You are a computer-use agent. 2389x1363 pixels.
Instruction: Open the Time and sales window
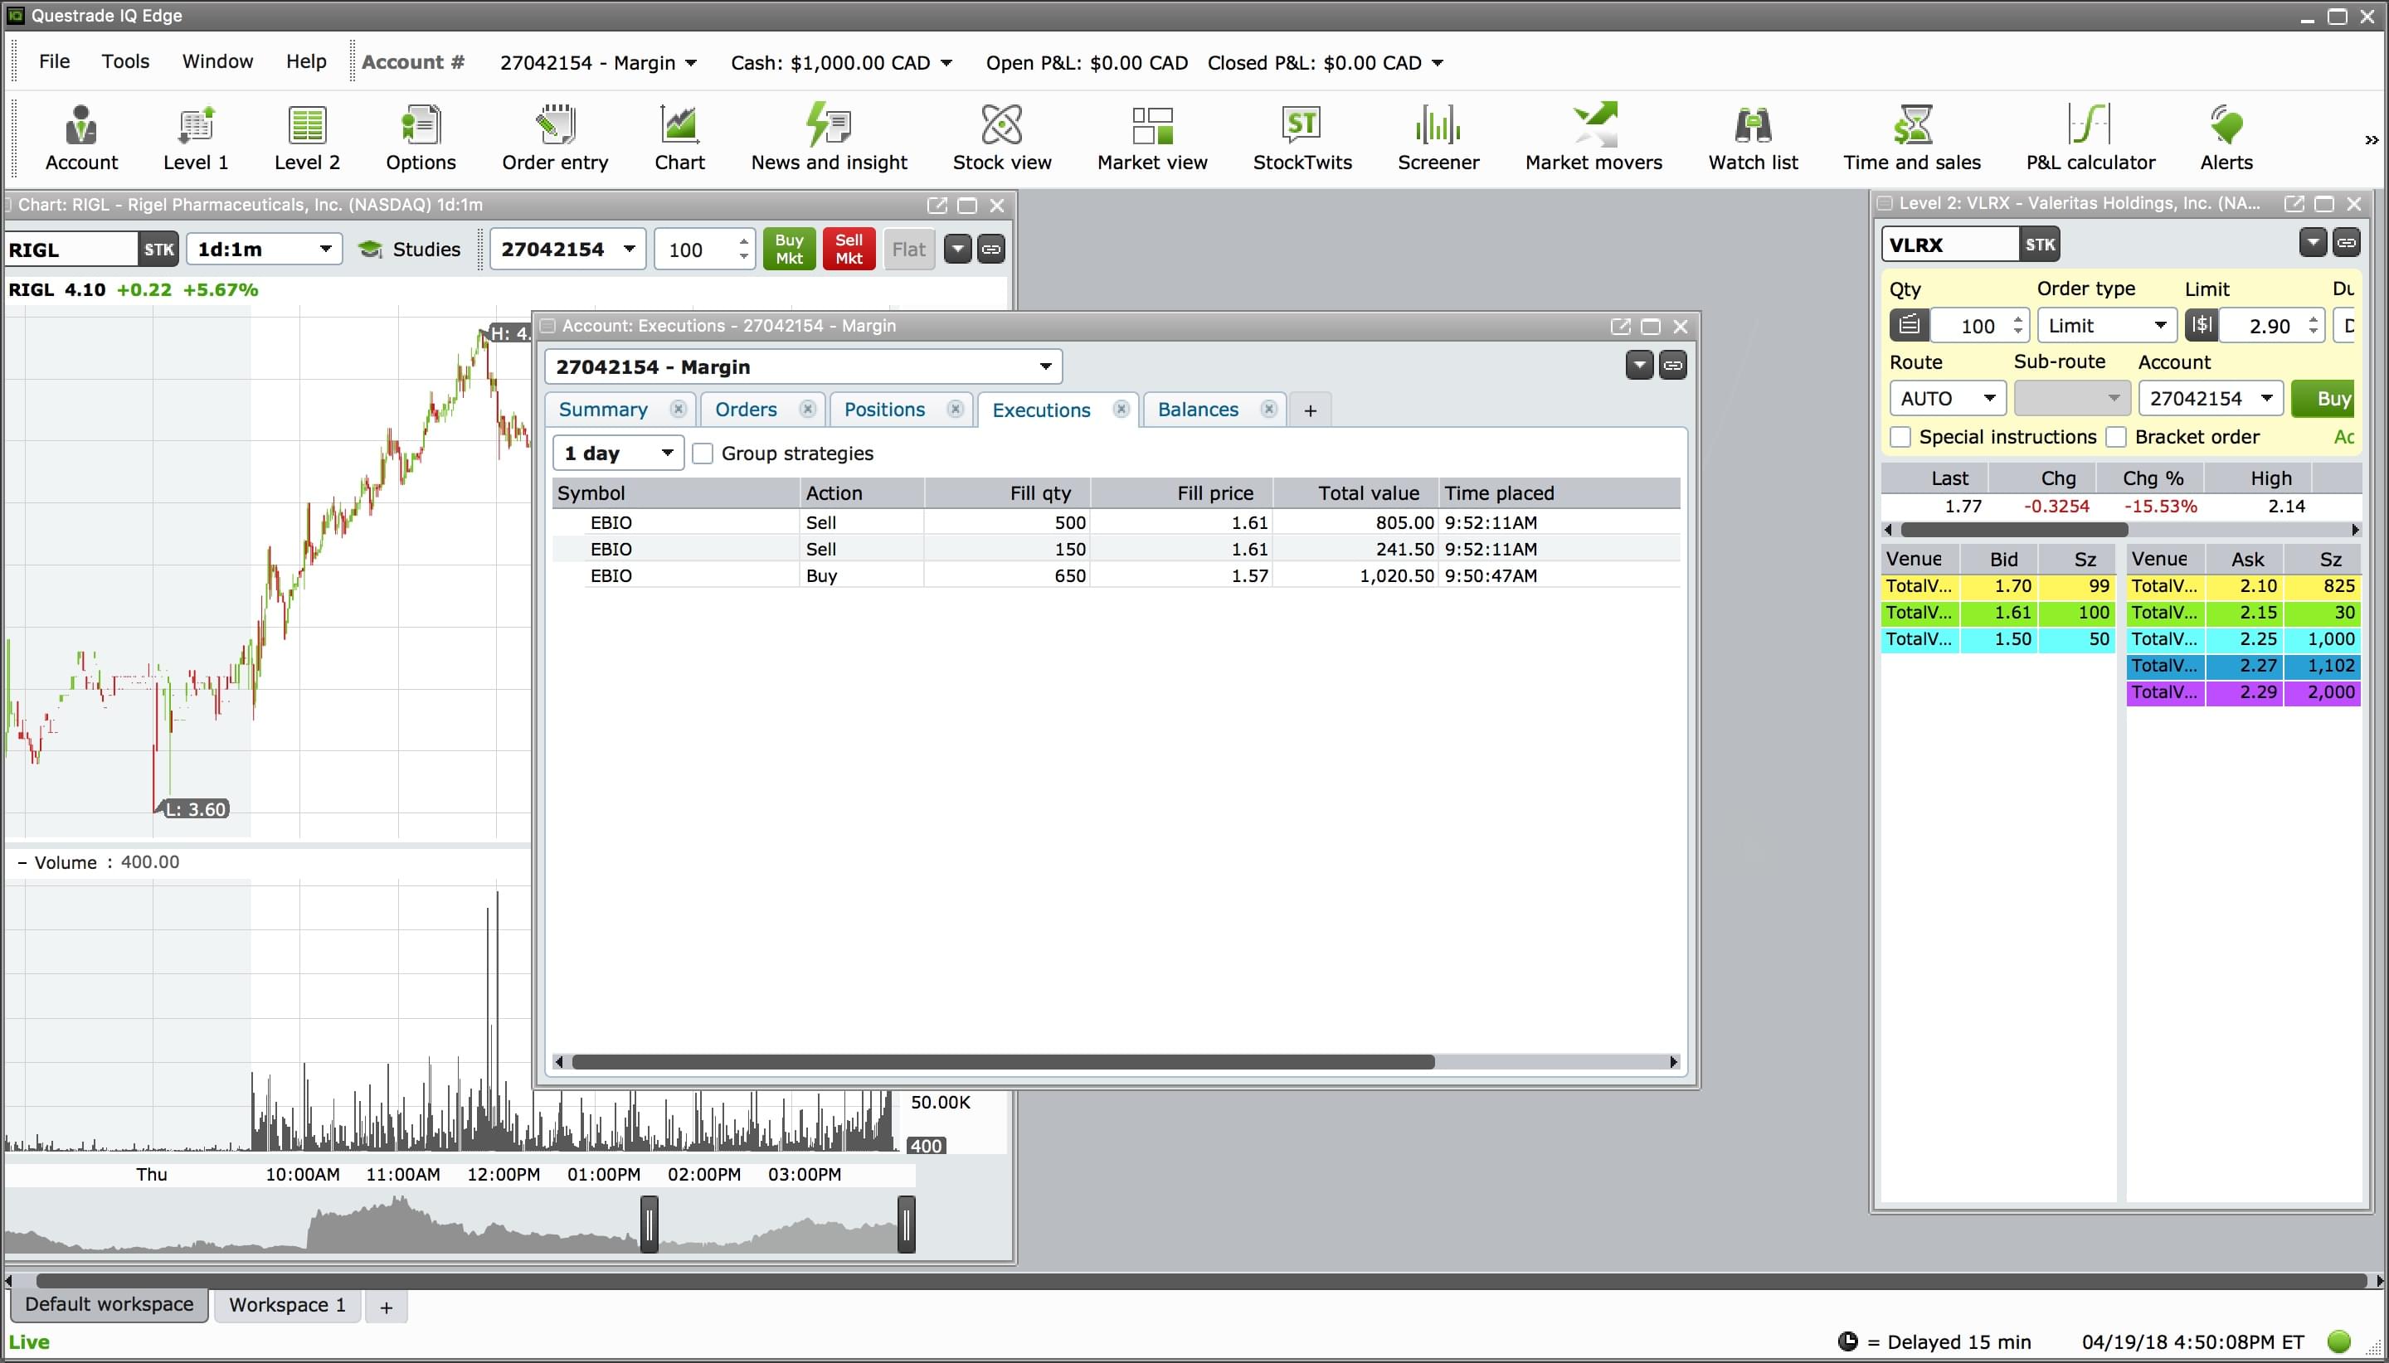[1911, 138]
